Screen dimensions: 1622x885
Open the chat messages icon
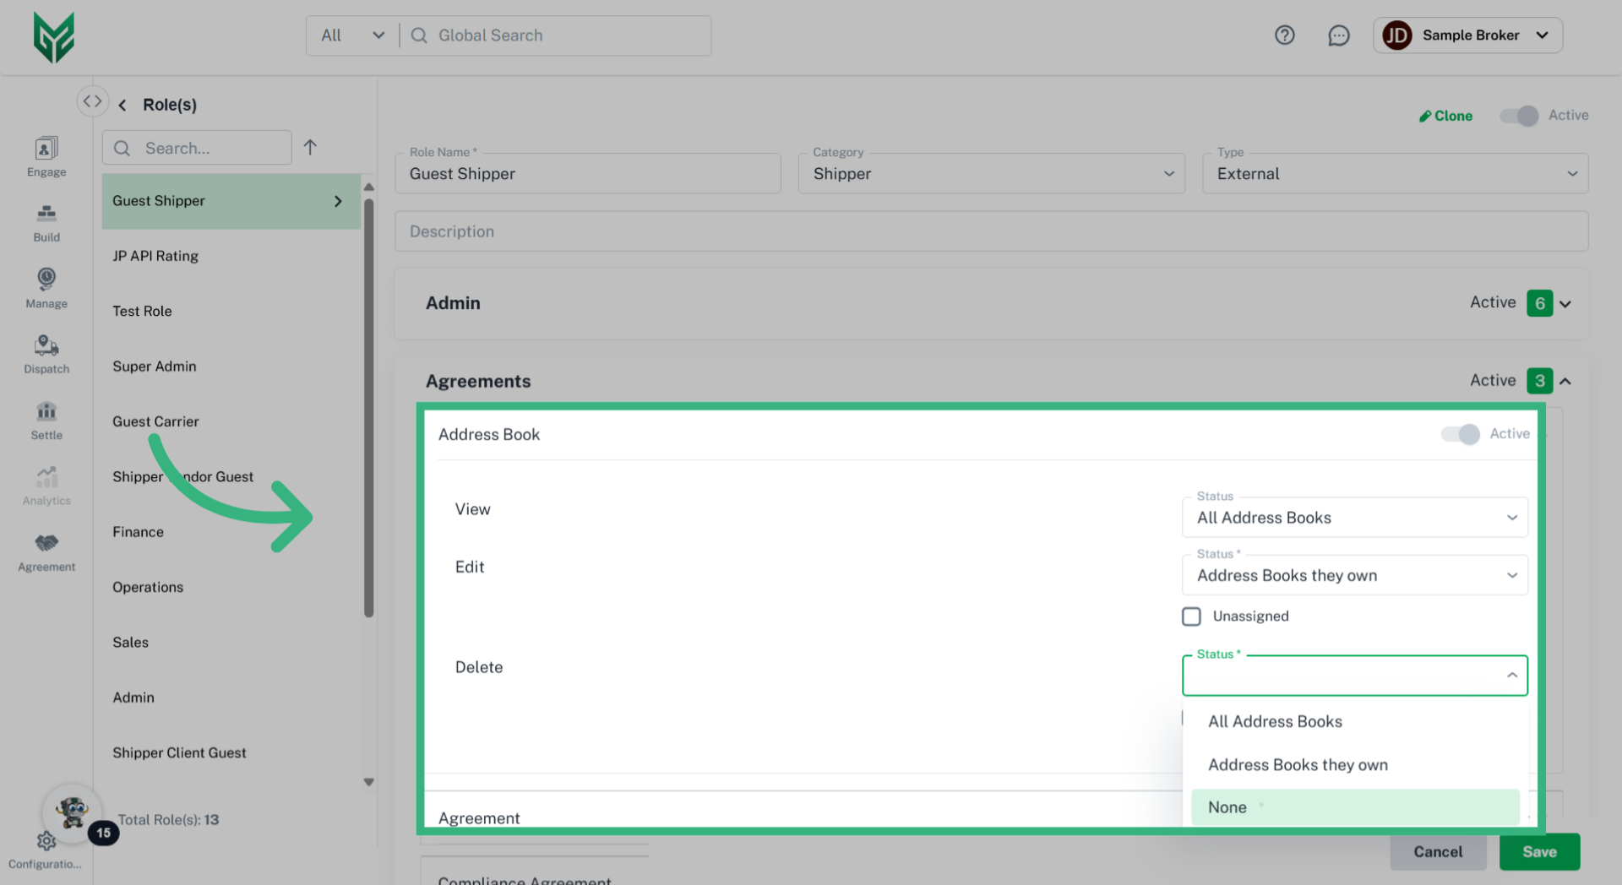pyautogui.click(x=1338, y=35)
